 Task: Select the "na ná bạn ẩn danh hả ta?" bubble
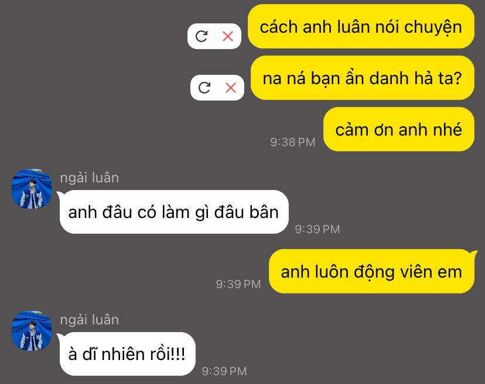[362, 78]
